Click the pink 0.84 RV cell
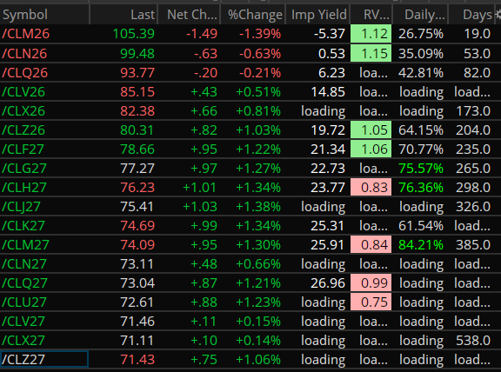 [371, 245]
